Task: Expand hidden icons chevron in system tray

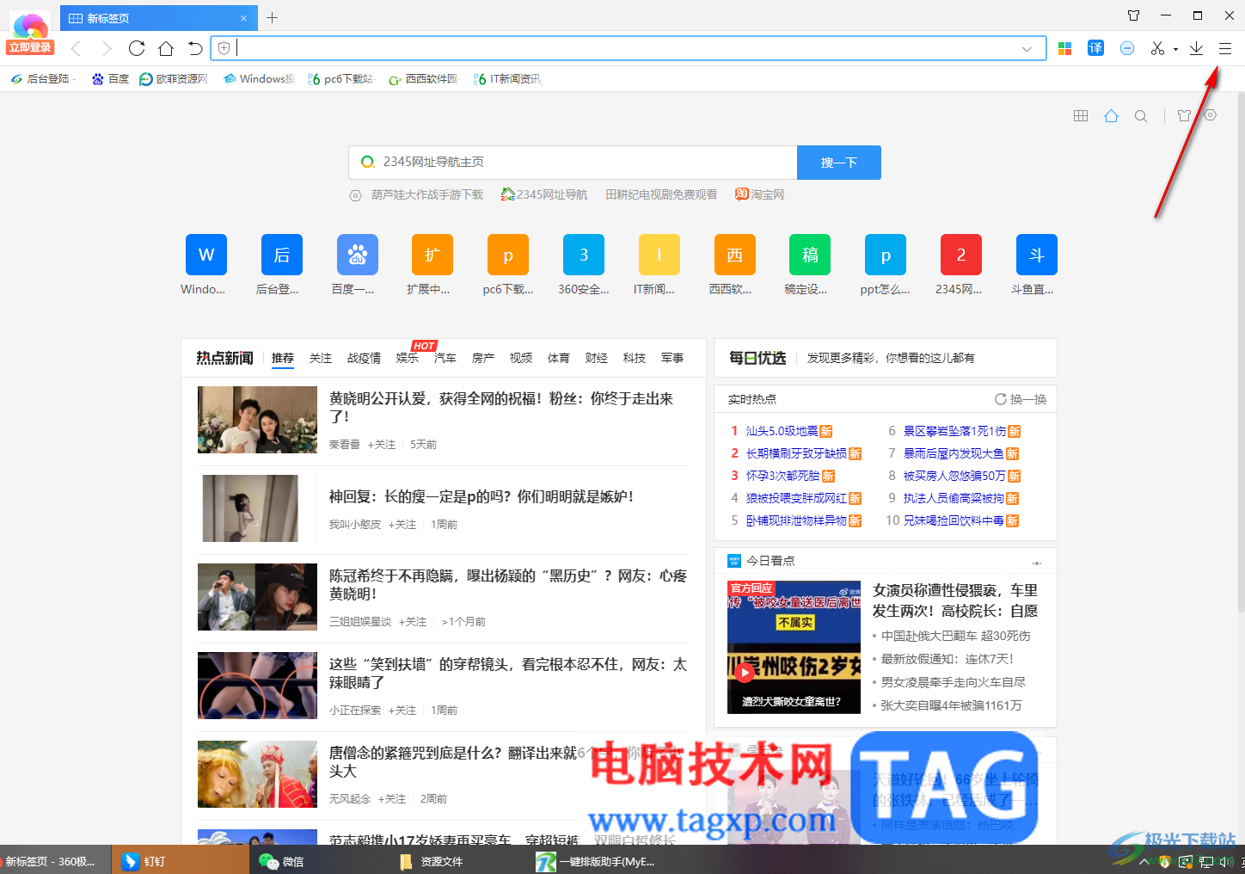Action: click(1144, 861)
